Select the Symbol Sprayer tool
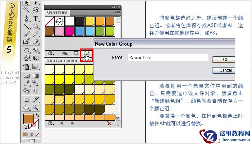252x144 pixels. click(27, 67)
